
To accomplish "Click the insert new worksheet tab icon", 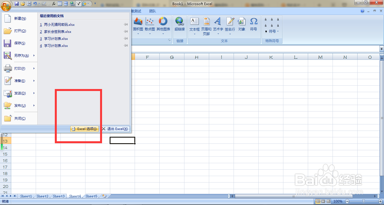I will click(x=104, y=196).
